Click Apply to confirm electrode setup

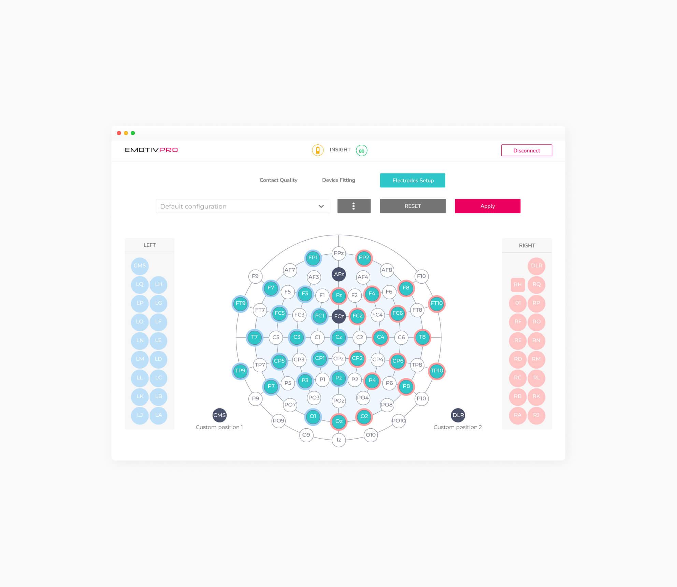tap(488, 206)
